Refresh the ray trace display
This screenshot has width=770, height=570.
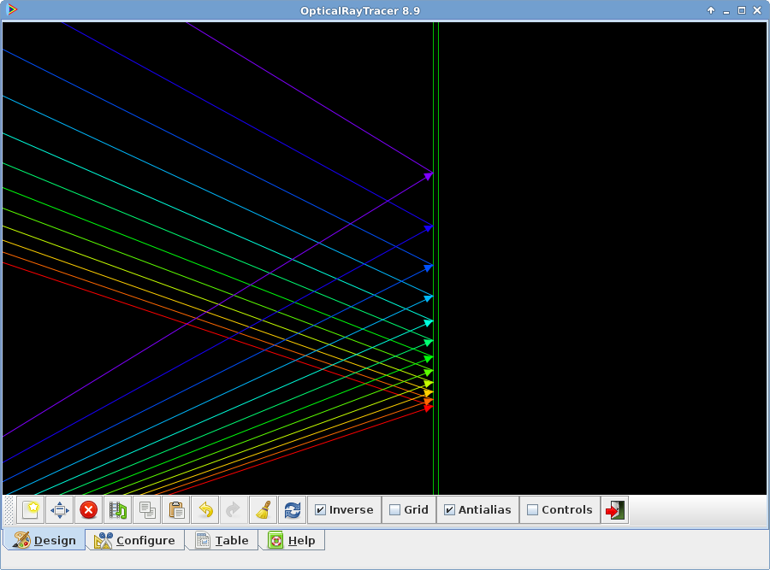pos(292,509)
